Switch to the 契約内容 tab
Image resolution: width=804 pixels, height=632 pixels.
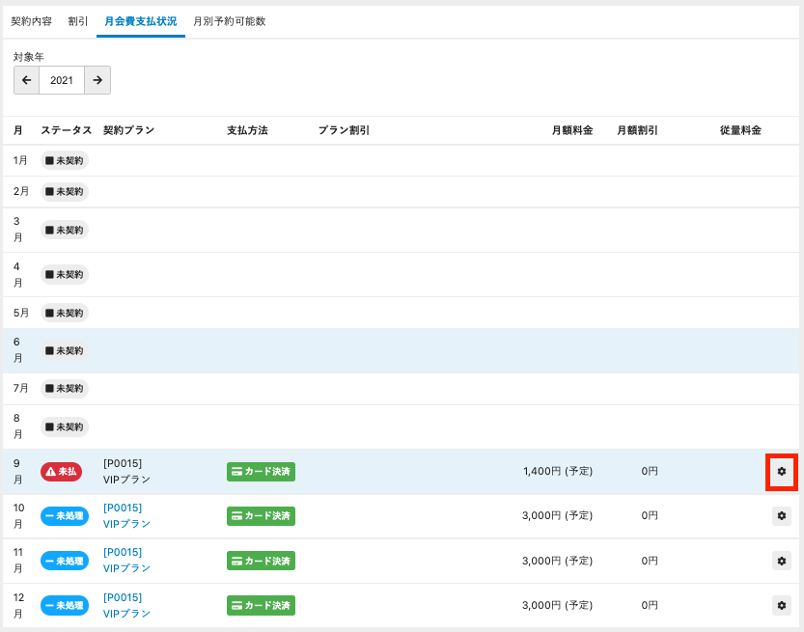31,21
